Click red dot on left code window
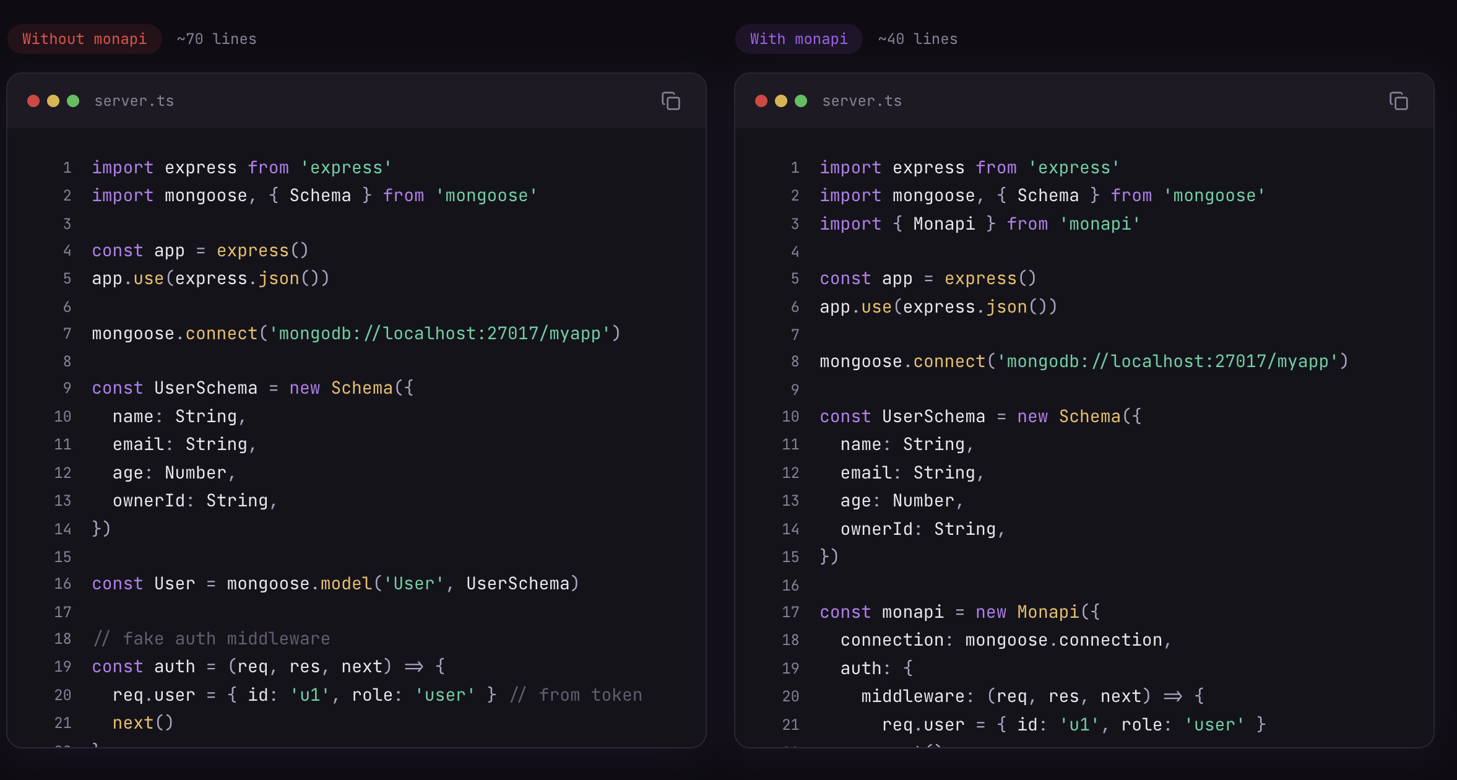This screenshot has height=780, width=1457. pos(33,101)
